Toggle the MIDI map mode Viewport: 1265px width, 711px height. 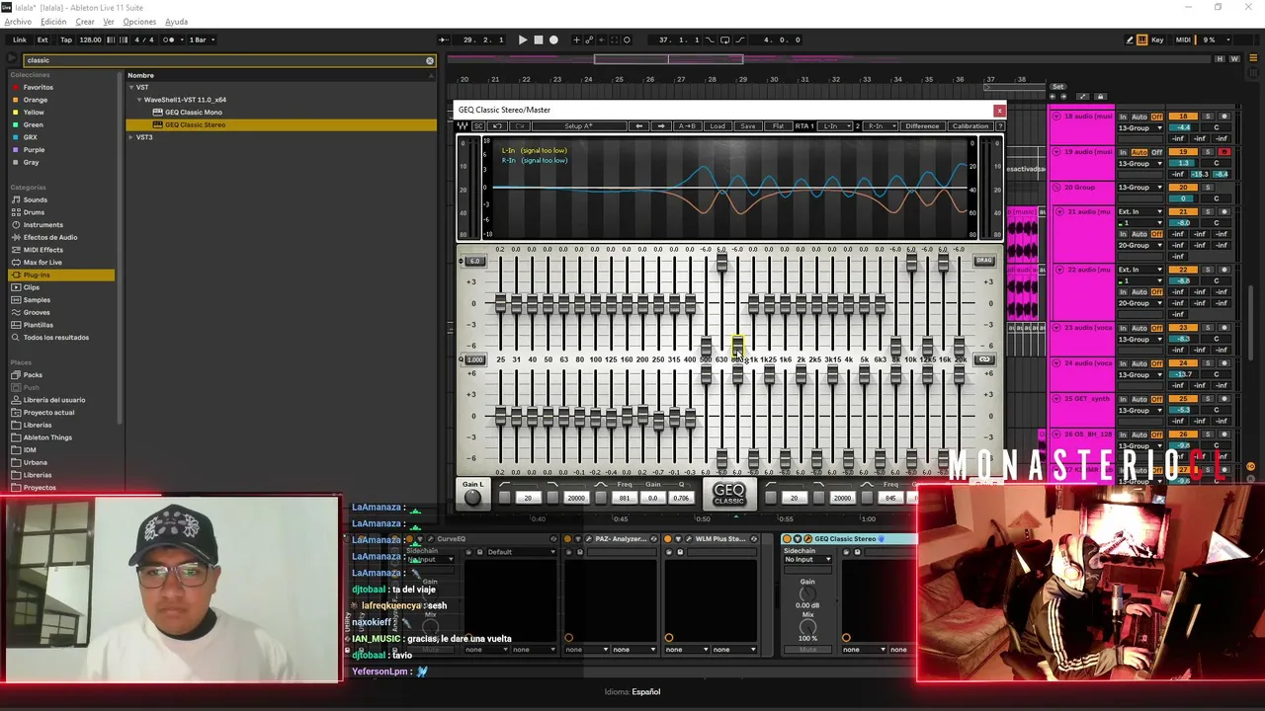click(x=1183, y=39)
